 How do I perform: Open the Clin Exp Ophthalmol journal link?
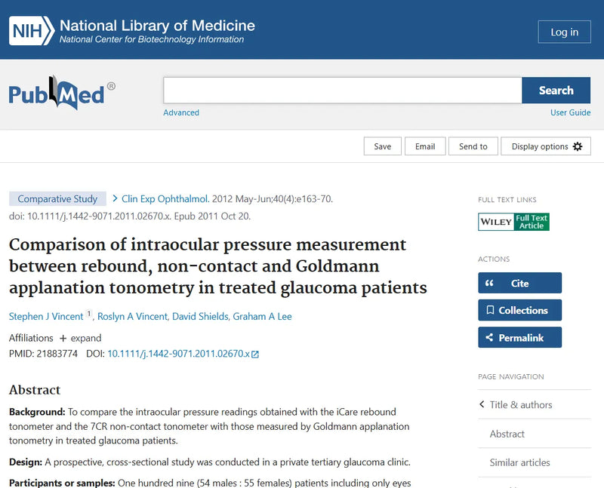165,199
